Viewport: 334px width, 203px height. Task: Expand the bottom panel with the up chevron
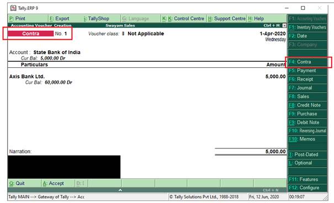pyautogui.click(x=120, y=190)
